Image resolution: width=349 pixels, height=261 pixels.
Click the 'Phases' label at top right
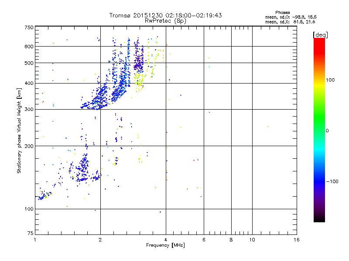click(282, 13)
